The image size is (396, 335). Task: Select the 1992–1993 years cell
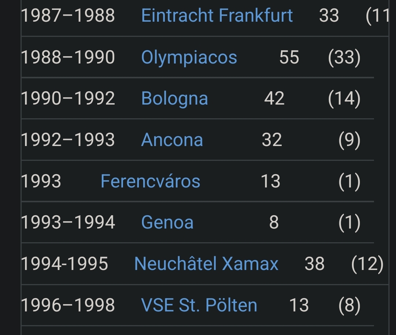click(x=68, y=140)
